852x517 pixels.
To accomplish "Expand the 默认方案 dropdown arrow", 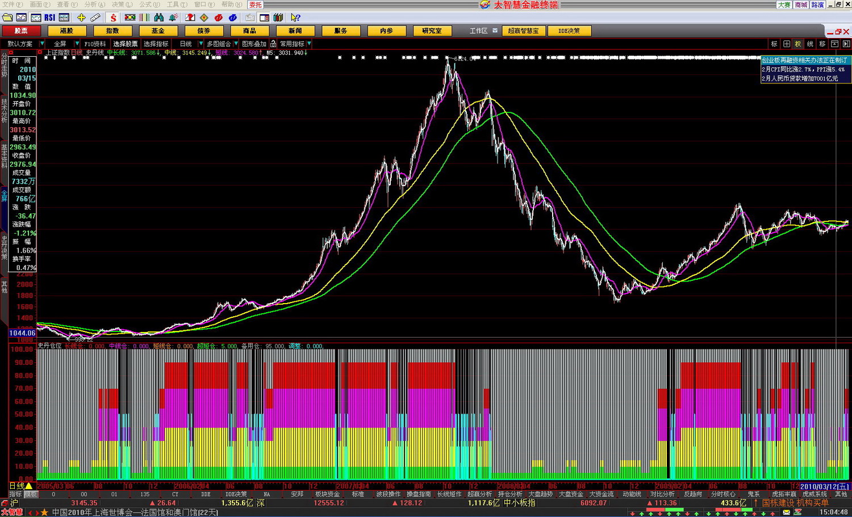I will [x=42, y=44].
